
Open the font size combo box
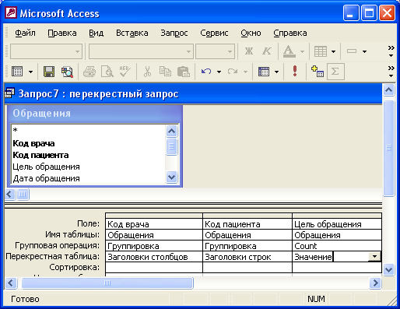[215, 51]
